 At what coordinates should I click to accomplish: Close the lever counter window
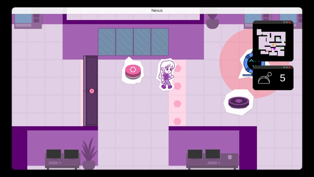pyautogui.click(x=289, y=67)
